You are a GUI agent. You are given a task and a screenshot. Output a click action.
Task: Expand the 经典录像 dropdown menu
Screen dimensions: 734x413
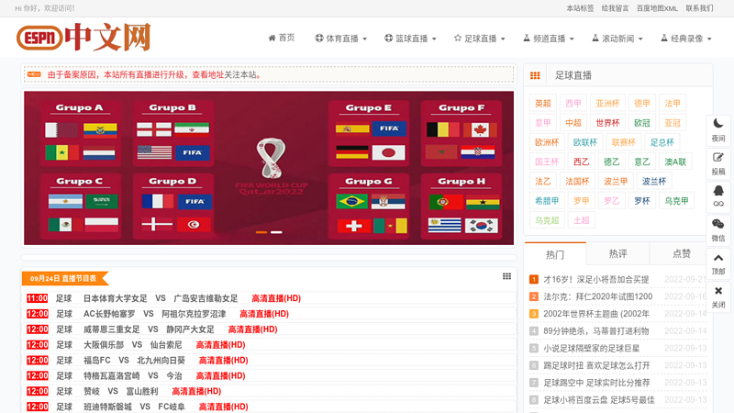pyautogui.click(x=685, y=39)
